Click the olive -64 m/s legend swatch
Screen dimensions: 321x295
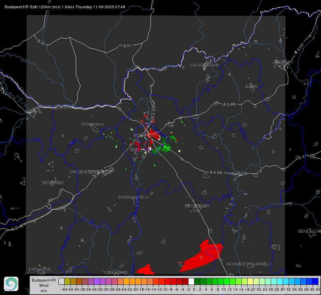click(67, 281)
